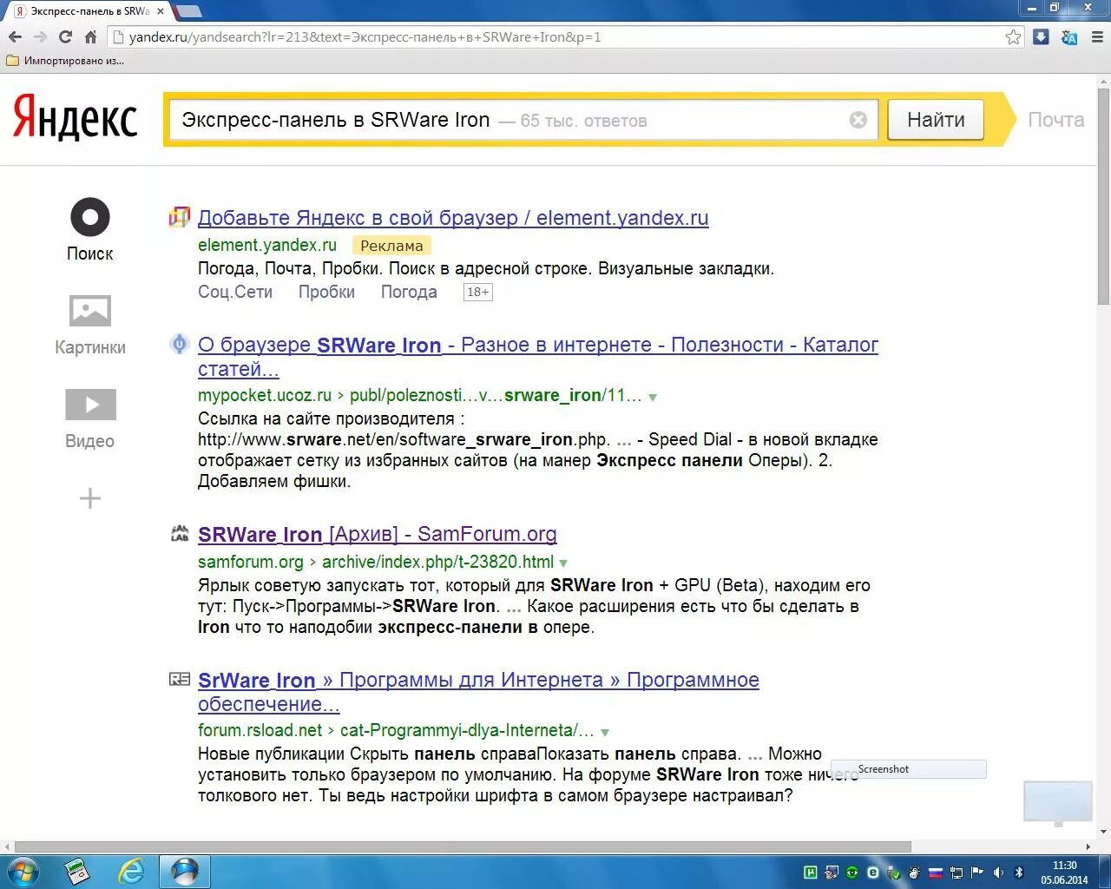Open uTorrent from the system tray
Image resolution: width=1111 pixels, height=889 pixels.
810,873
